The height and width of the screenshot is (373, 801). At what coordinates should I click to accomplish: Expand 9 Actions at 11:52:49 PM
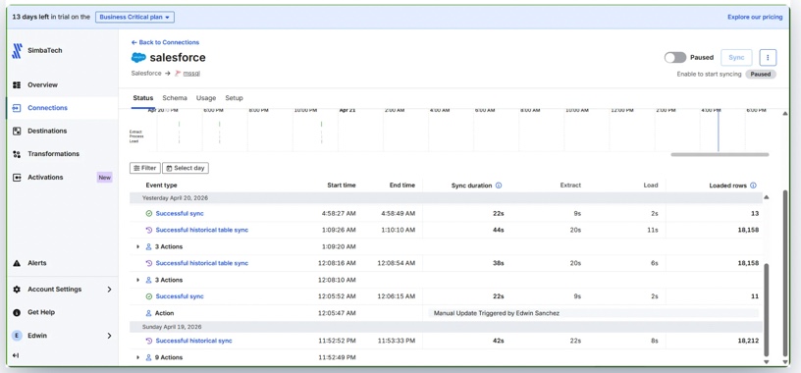pyautogui.click(x=137, y=357)
